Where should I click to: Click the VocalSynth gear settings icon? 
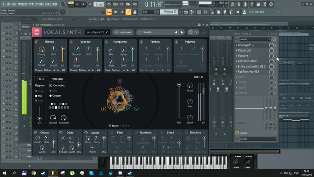[190, 32]
